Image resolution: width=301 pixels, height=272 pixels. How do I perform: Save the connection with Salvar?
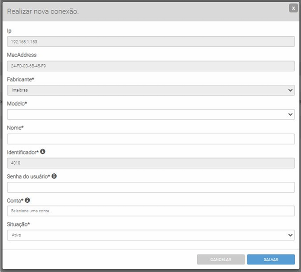pos(271,259)
